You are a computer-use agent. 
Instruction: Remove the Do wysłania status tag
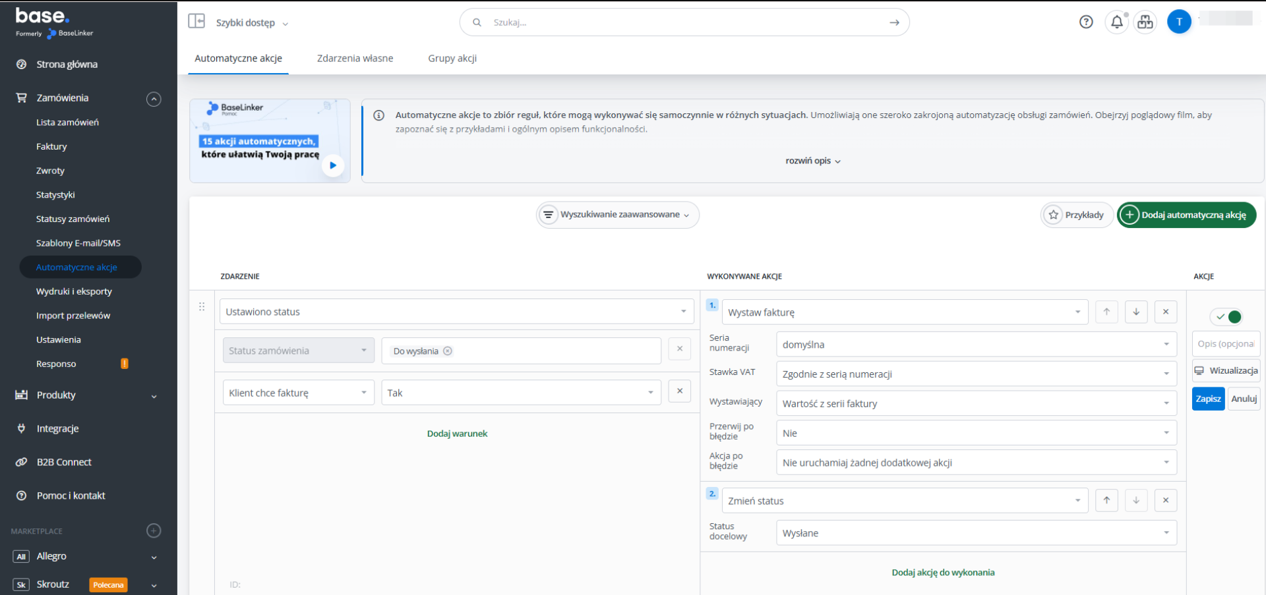(448, 351)
